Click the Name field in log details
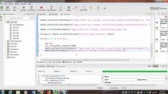The width and height of the screenshot is (168, 94). point(138,77)
